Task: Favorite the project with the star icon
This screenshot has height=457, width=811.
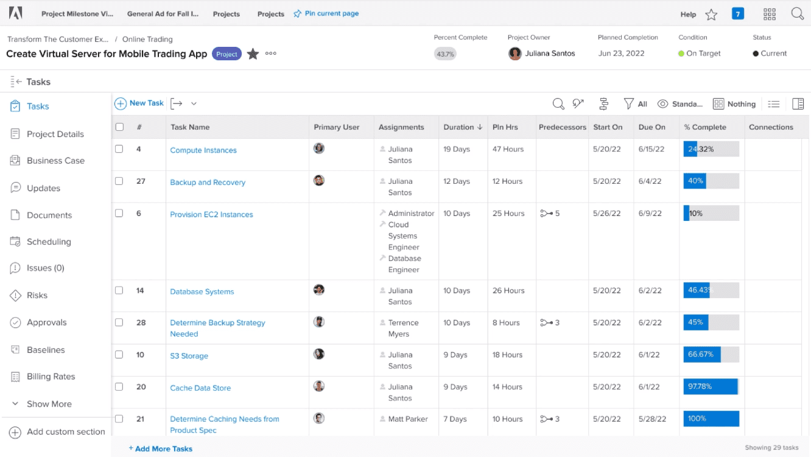Action: coord(253,54)
